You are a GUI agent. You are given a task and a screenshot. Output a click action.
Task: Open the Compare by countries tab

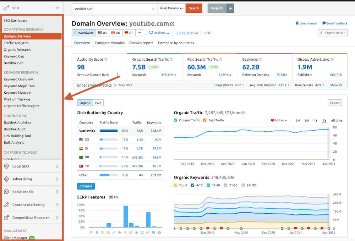(176, 43)
